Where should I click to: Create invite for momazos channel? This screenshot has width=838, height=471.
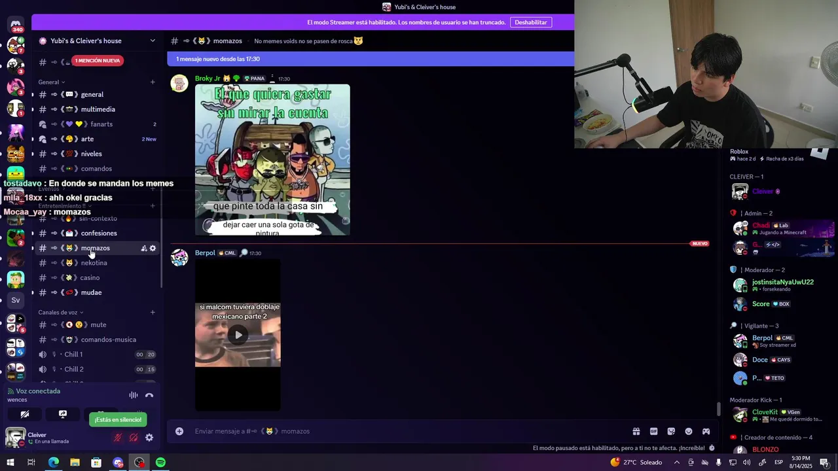pyautogui.click(x=143, y=248)
